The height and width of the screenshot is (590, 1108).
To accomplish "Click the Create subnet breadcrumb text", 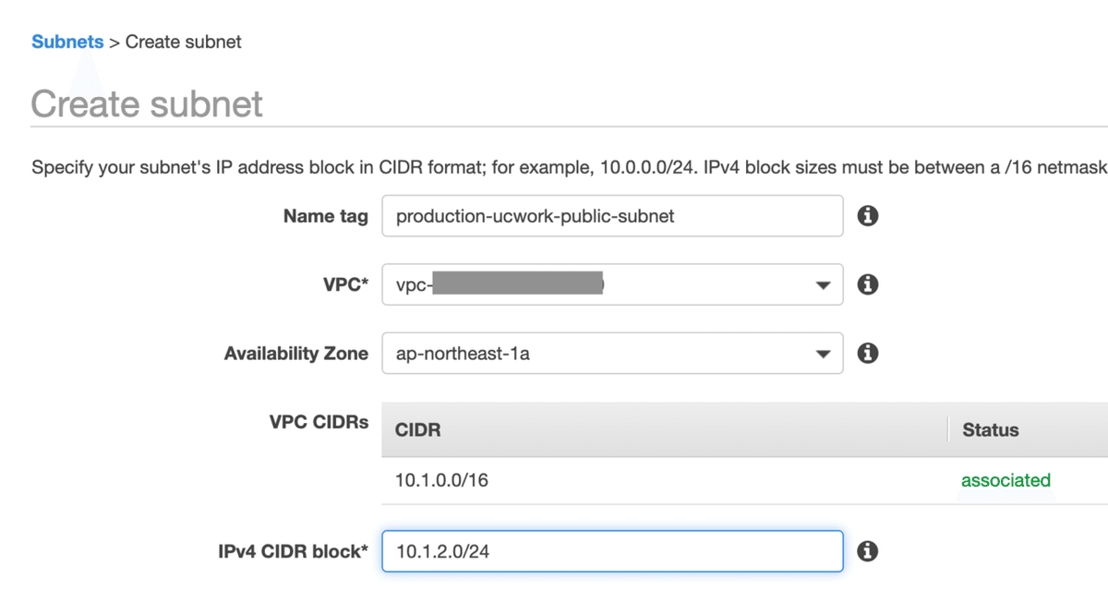I will 183,42.
